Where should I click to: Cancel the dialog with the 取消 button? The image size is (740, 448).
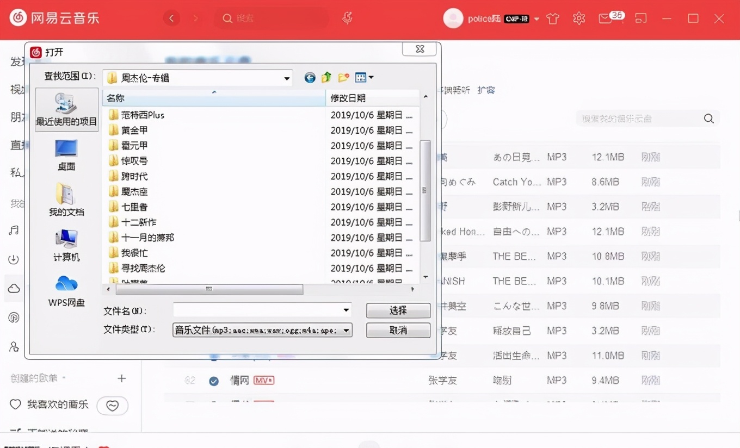pyautogui.click(x=398, y=330)
